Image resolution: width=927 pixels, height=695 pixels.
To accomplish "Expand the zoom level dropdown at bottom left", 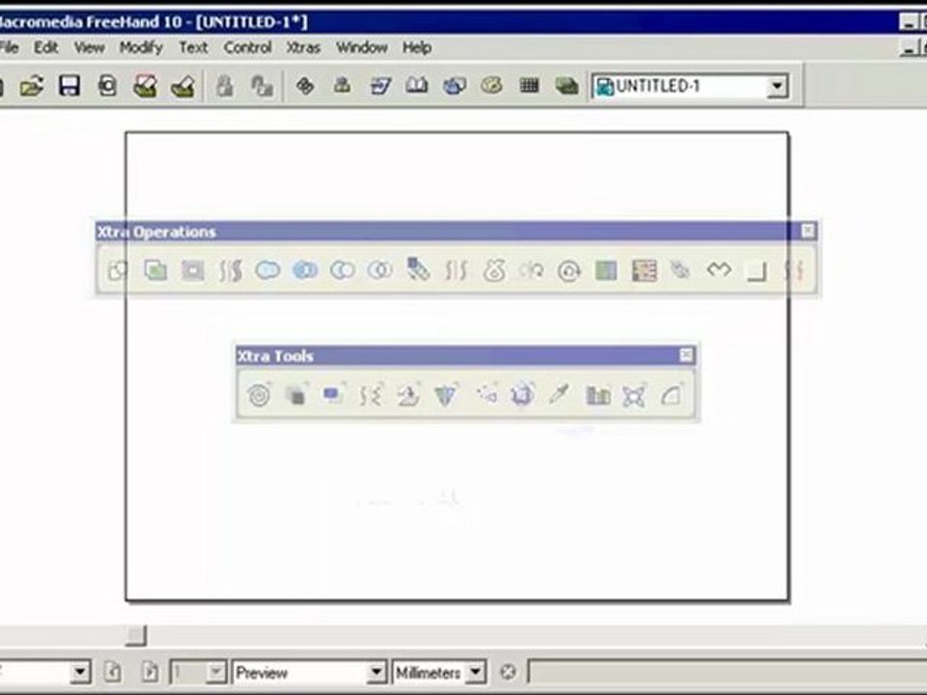I will click(80, 673).
